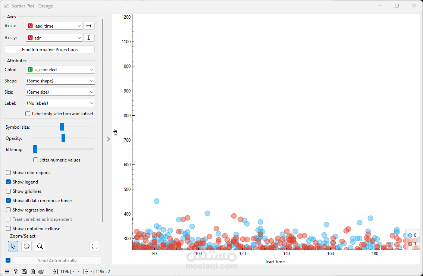Maximize the Scatter Plot window
The width and height of the screenshot is (423, 276).
(397, 6)
